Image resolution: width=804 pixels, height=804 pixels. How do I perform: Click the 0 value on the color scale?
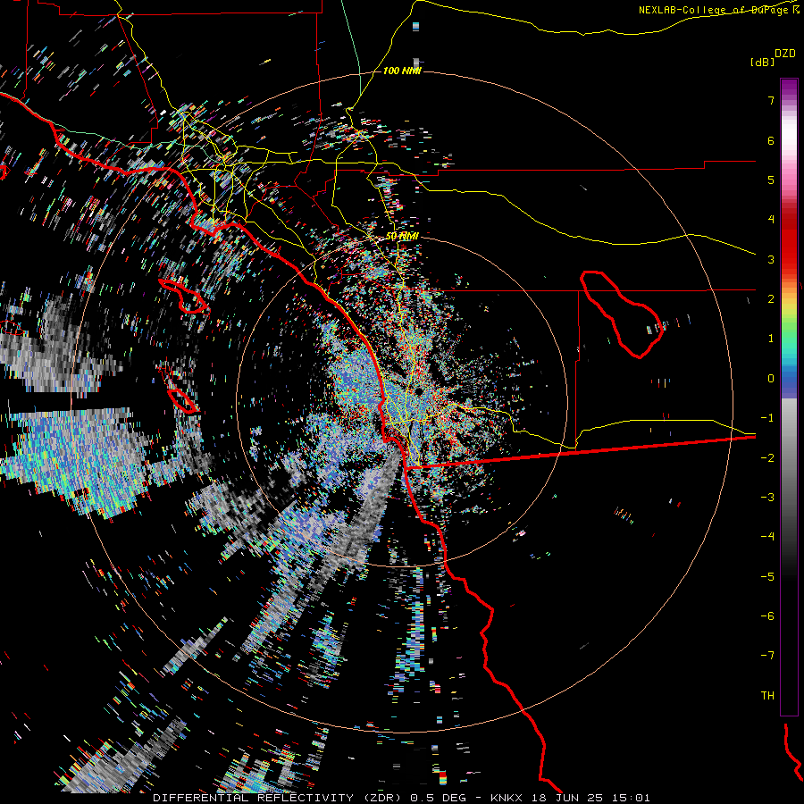[x=771, y=379]
